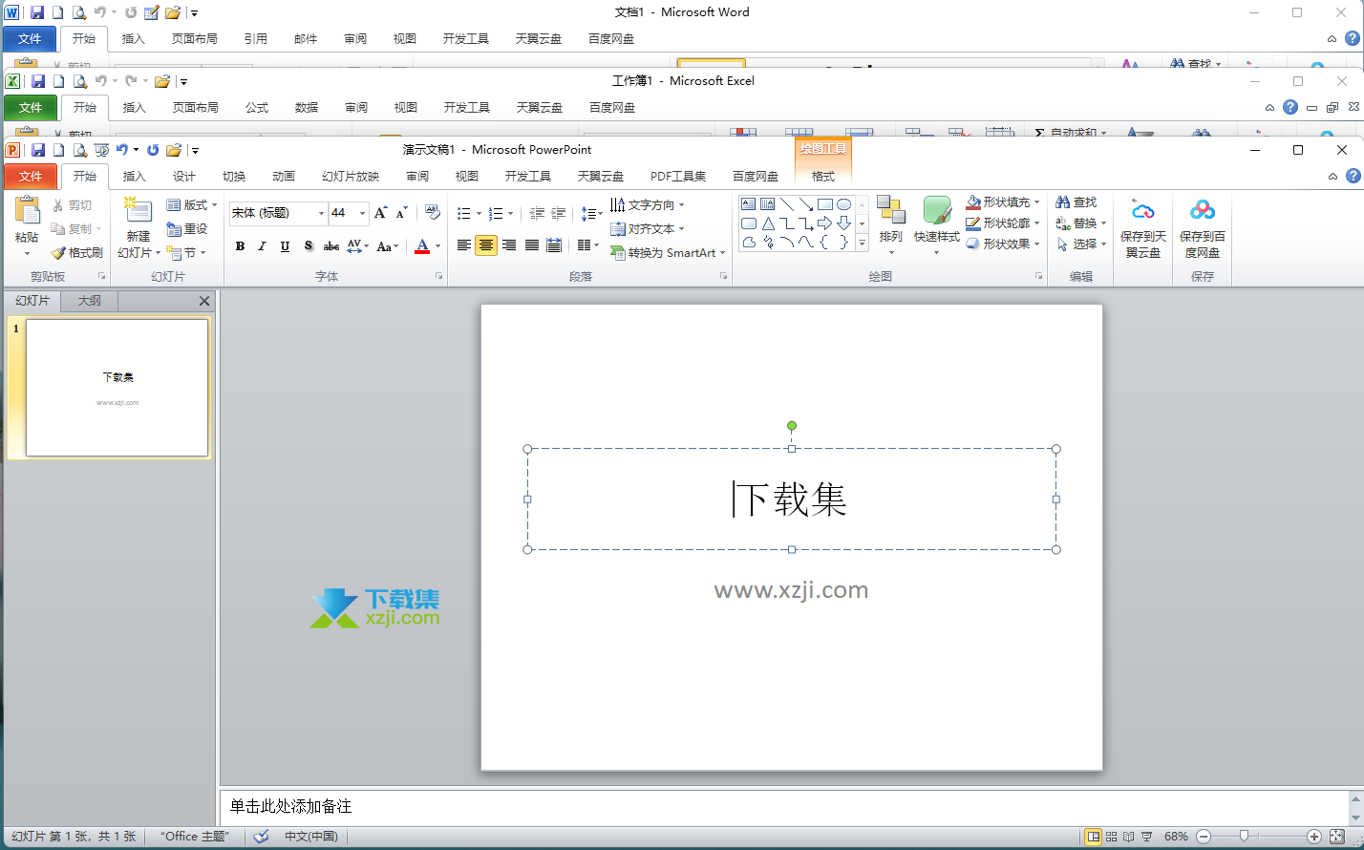
Task: Align text left
Action: coord(463,246)
